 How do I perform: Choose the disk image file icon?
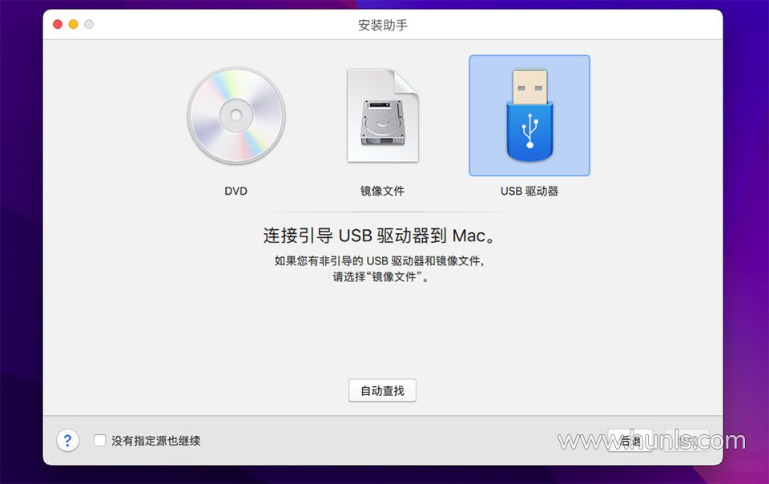click(x=383, y=115)
